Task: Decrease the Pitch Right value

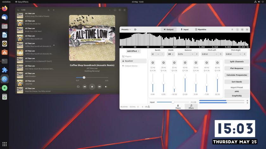Action: click(240, 54)
